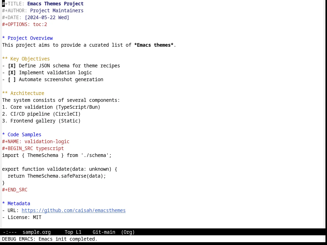Collapse the '#+BEGIN_SRC typescript' block line
Image resolution: width=327 pixels, height=245 pixels.
tap(33, 149)
